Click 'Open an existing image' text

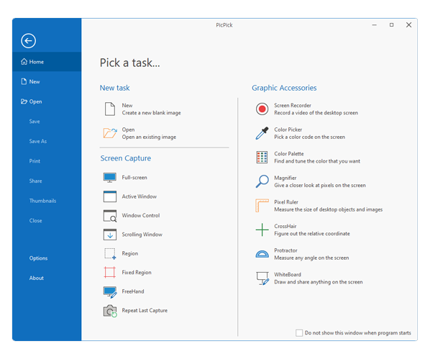(149, 137)
